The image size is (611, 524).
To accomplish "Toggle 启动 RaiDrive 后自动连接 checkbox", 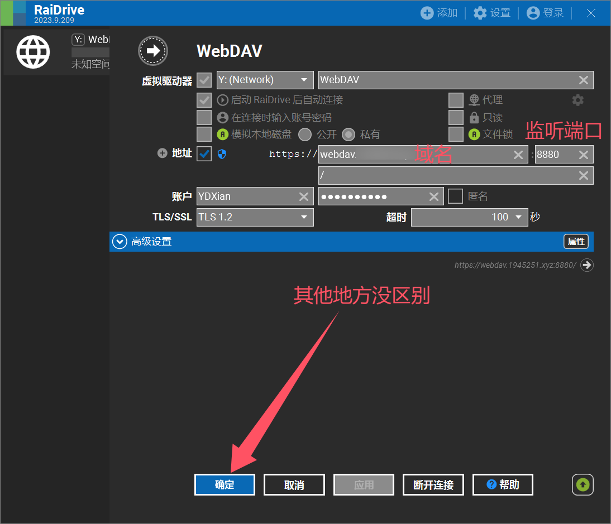I will [x=204, y=100].
